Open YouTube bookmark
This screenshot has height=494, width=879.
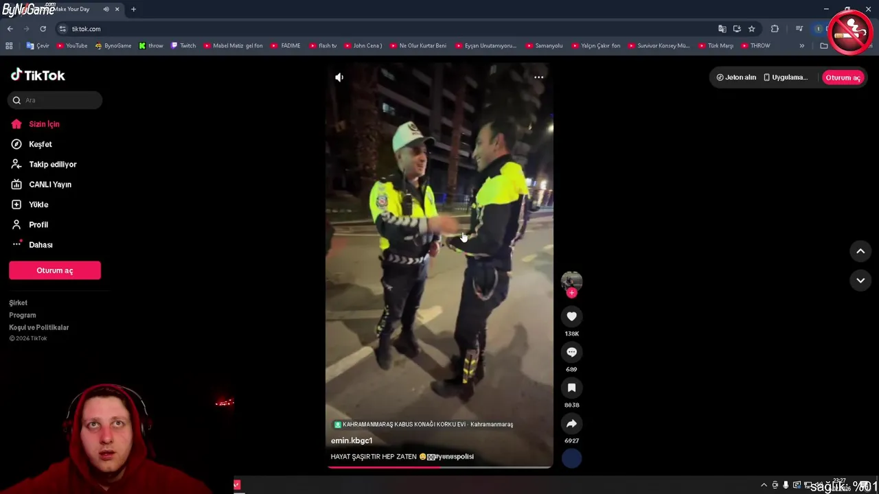pos(72,46)
